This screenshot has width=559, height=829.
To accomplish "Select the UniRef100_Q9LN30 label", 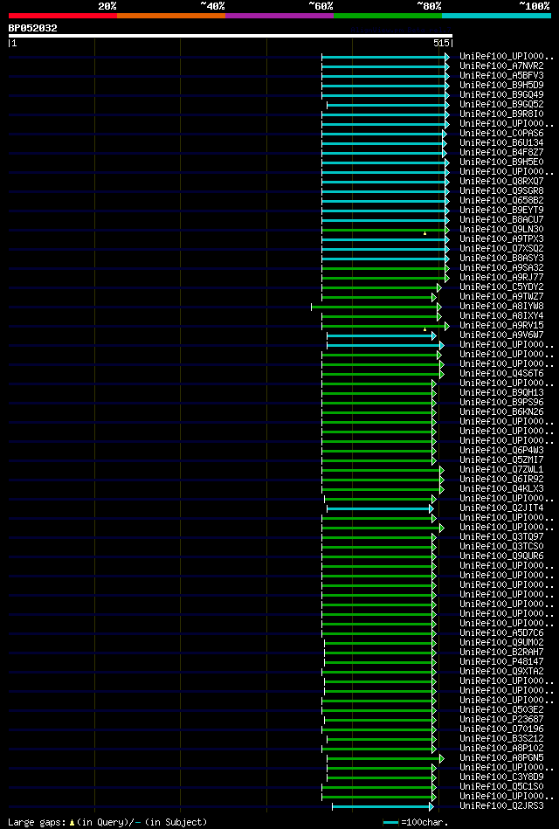I will 501,230.
